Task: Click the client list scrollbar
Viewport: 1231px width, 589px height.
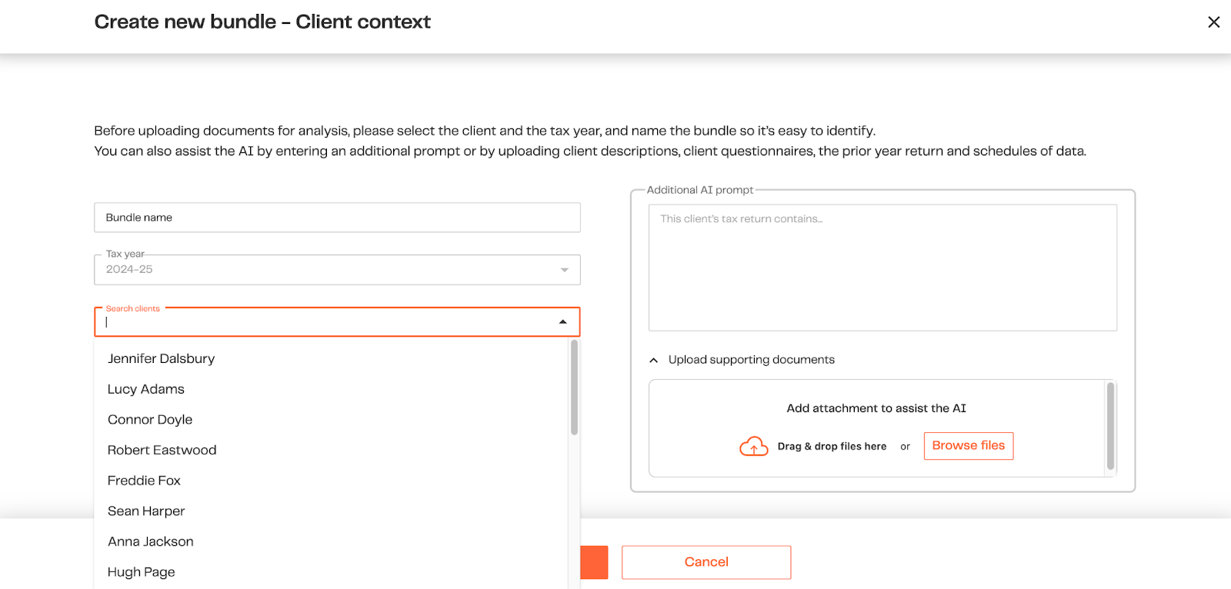Action: tap(574, 388)
